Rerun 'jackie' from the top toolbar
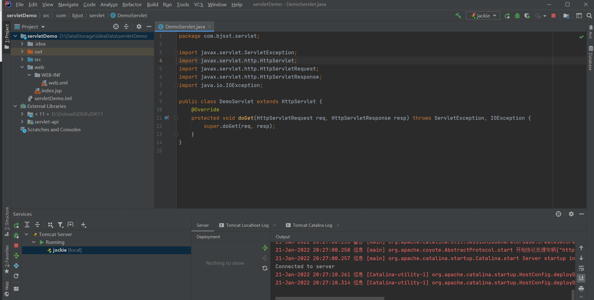Screen dimensions: 594x300 pos(507,16)
